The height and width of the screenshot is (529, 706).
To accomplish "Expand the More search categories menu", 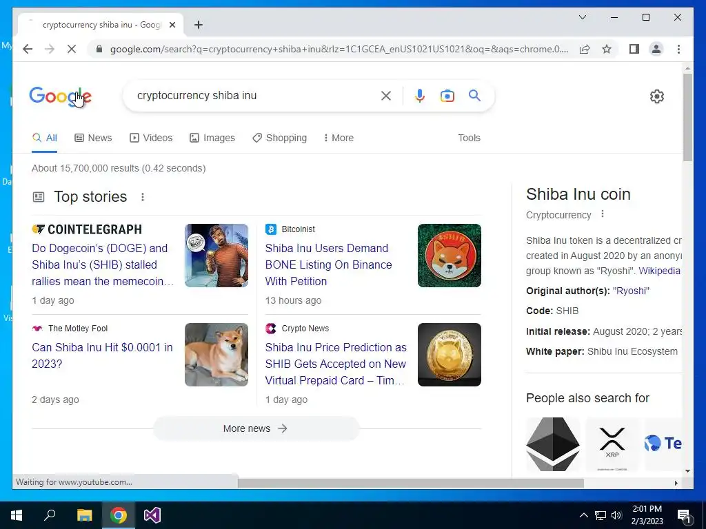I will pos(339,138).
